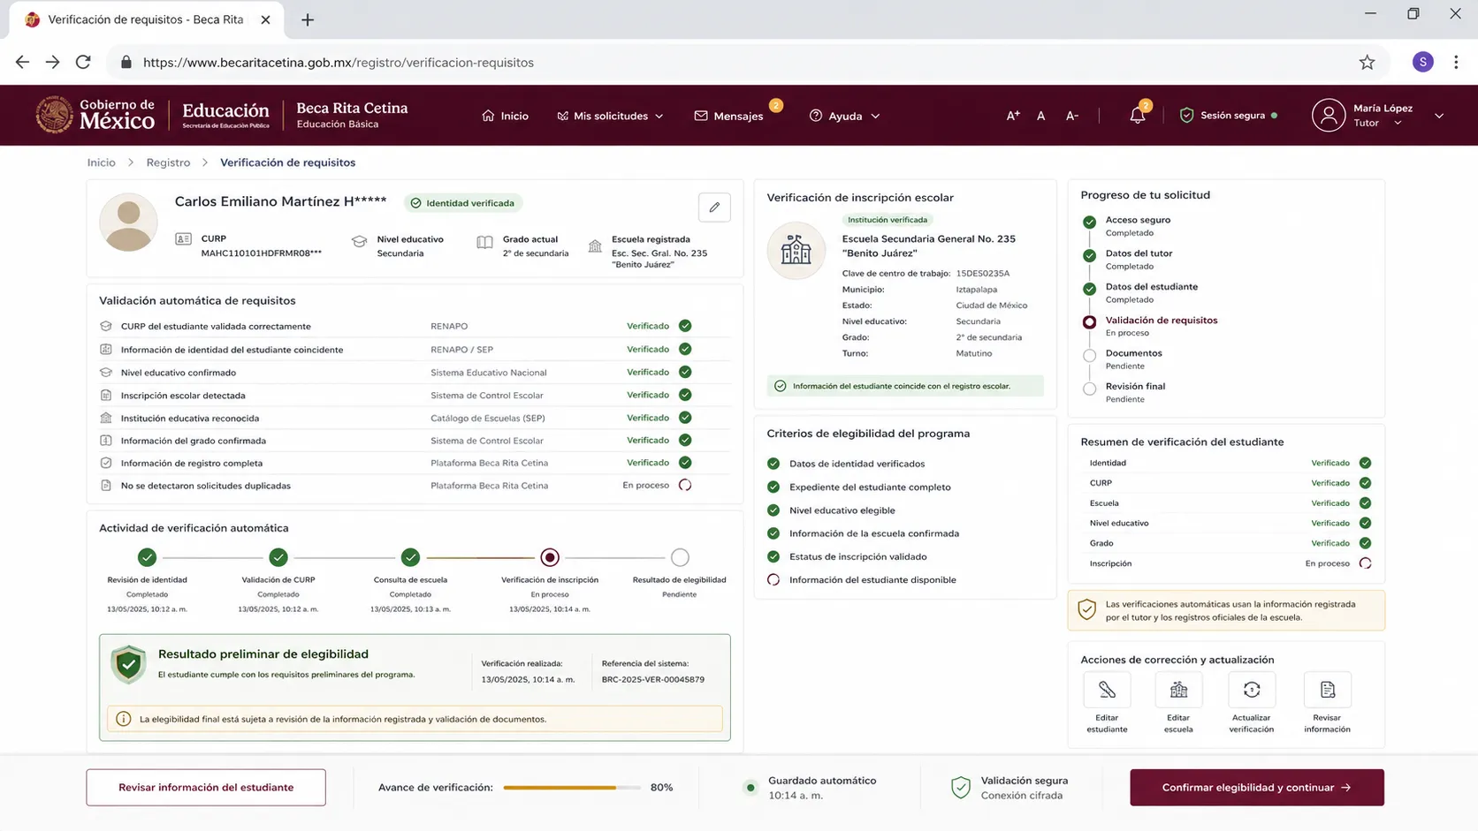This screenshot has height=831, width=1478.
Task: Expand Mis solicitudes dropdown
Action: pyautogui.click(x=610, y=116)
